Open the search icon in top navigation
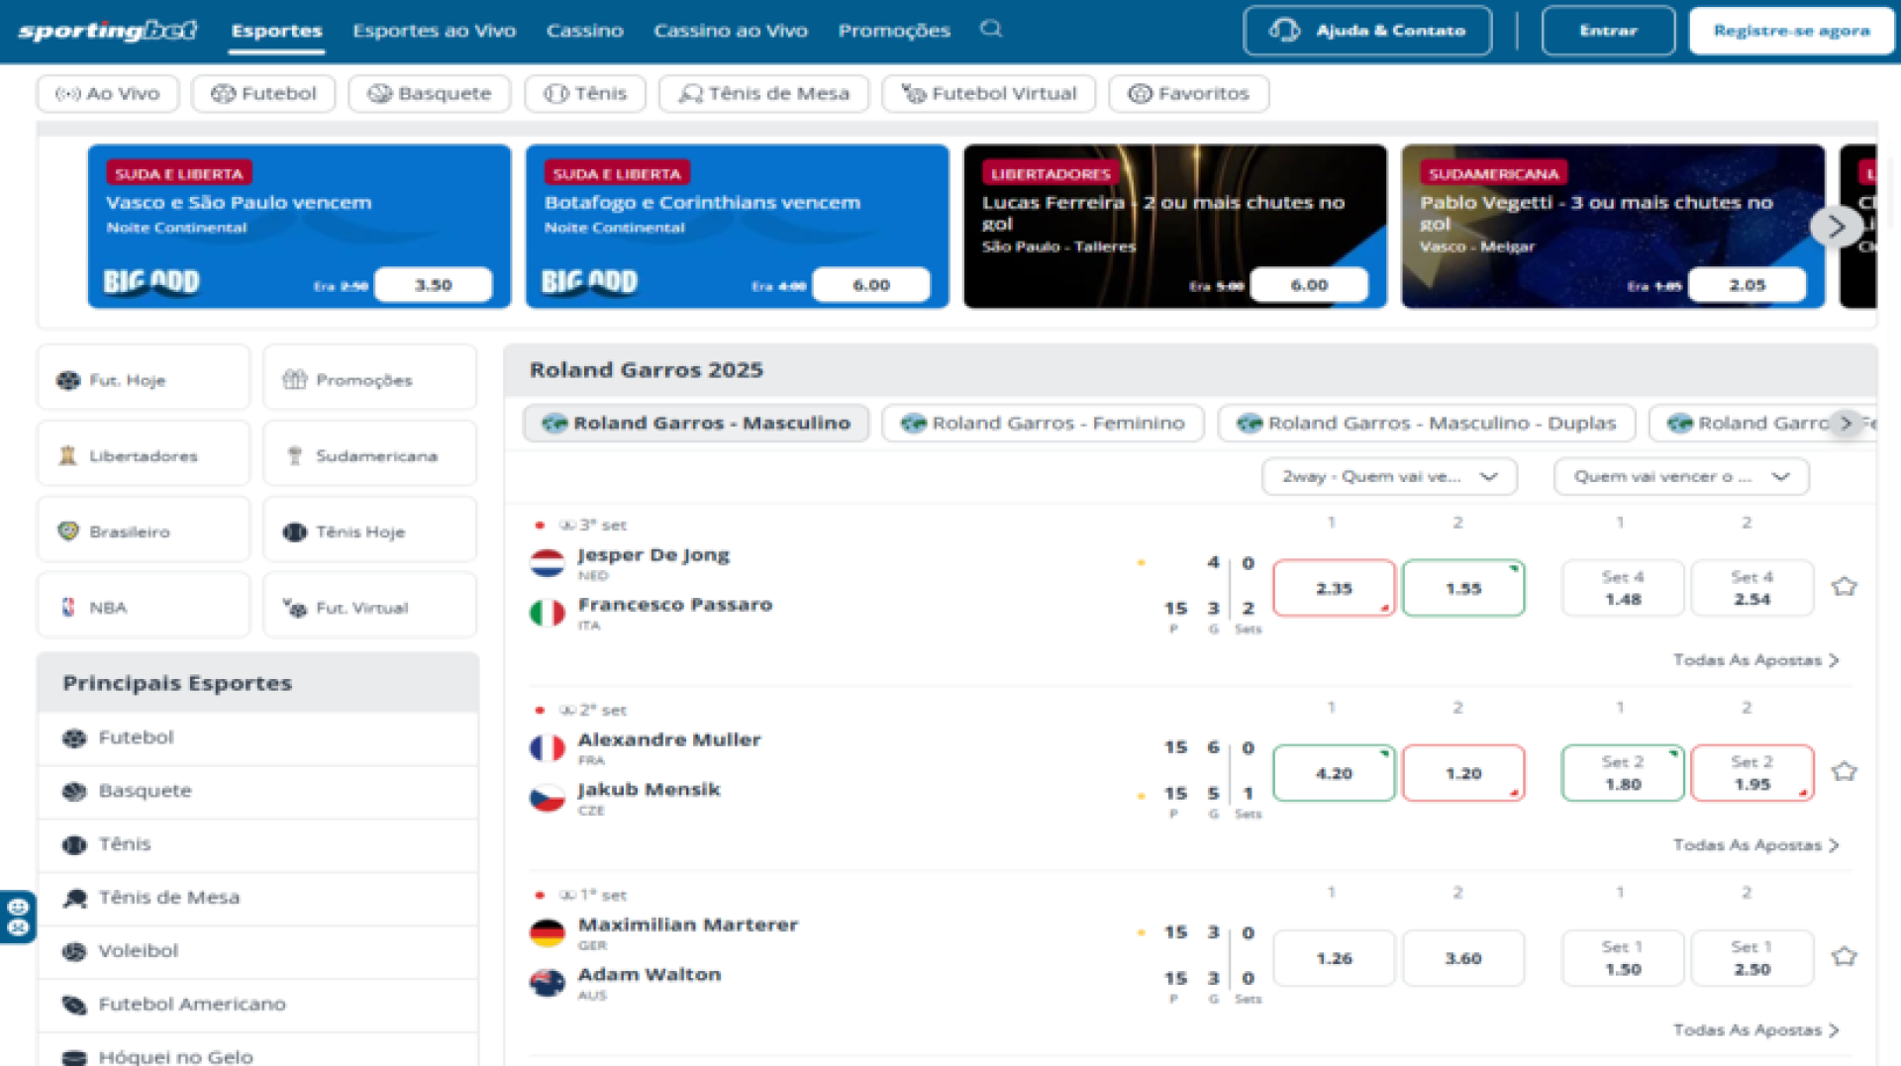The image size is (1901, 1066). pos(991,30)
